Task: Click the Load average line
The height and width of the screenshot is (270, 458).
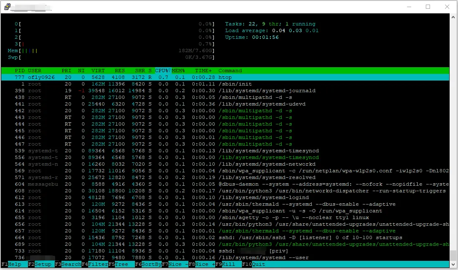Action: 272,30
